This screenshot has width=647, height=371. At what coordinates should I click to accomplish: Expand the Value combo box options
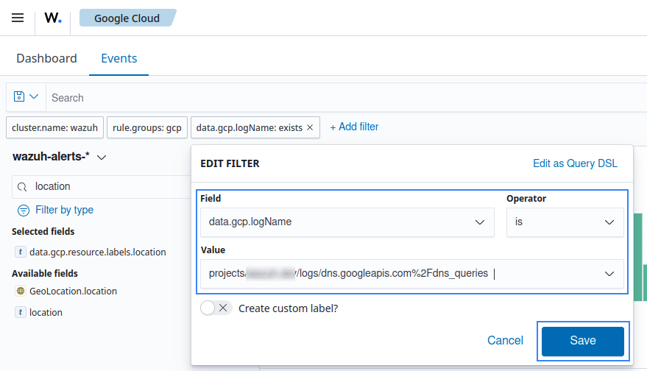pos(609,273)
